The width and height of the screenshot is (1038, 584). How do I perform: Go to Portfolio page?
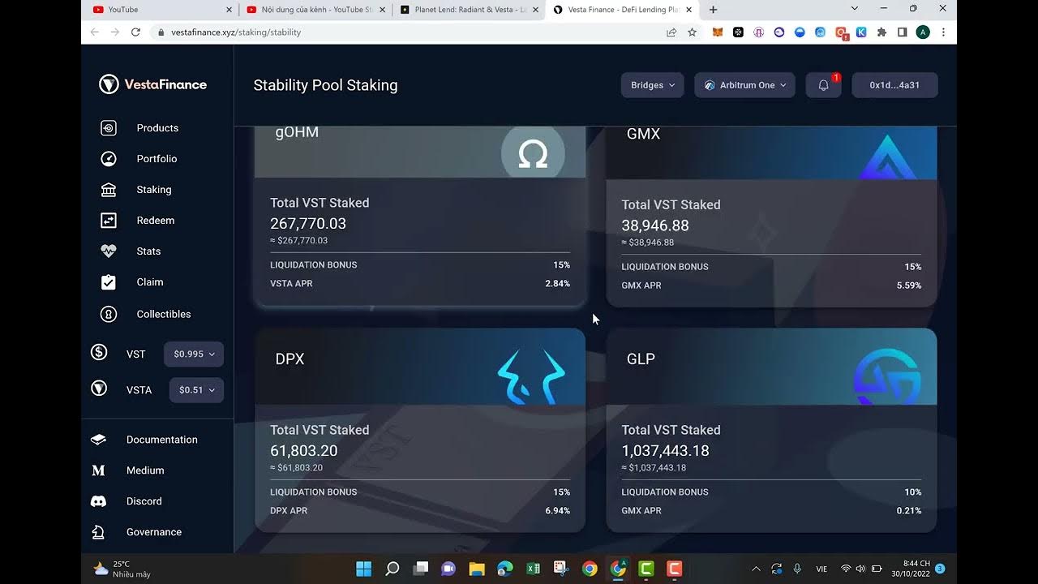(157, 159)
